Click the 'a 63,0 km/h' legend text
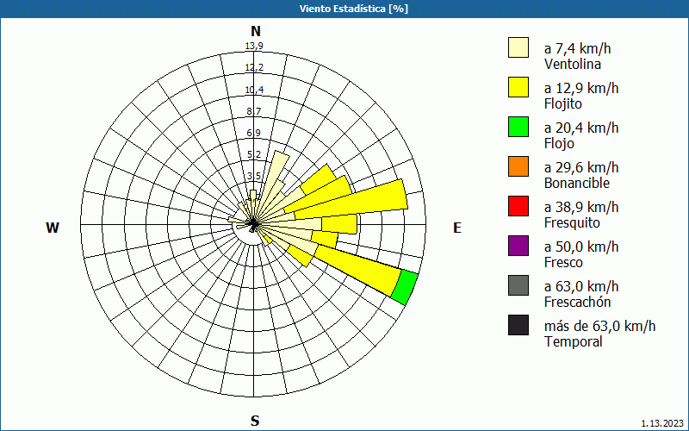Image resolution: width=689 pixels, height=431 pixels. (581, 286)
